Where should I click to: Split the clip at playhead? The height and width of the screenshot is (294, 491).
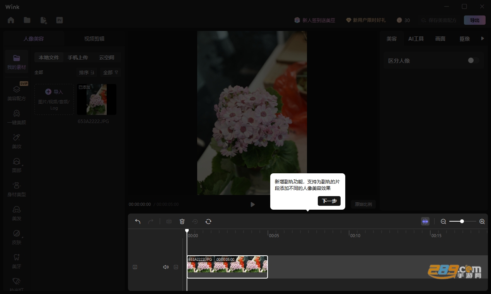click(x=169, y=221)
